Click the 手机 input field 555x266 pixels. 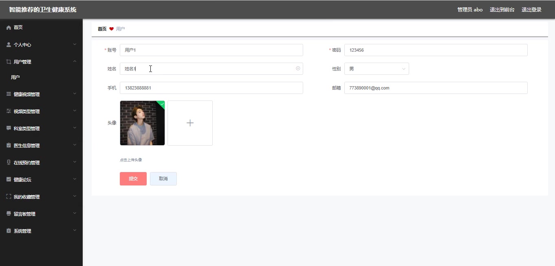pyautogui.click(x=211, y=88)
